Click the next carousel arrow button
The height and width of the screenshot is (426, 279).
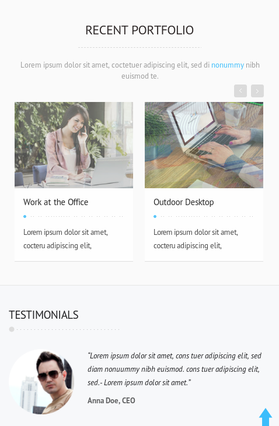(x=257, y=91)
